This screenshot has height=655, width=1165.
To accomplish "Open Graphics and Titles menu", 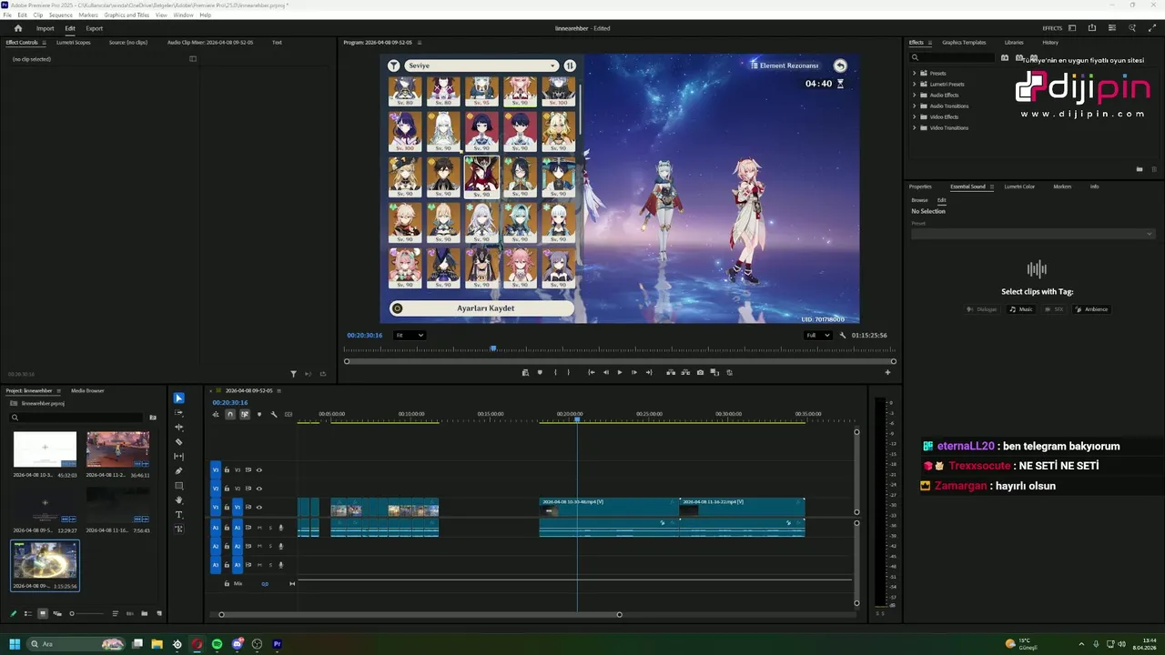I will (127, 15).
